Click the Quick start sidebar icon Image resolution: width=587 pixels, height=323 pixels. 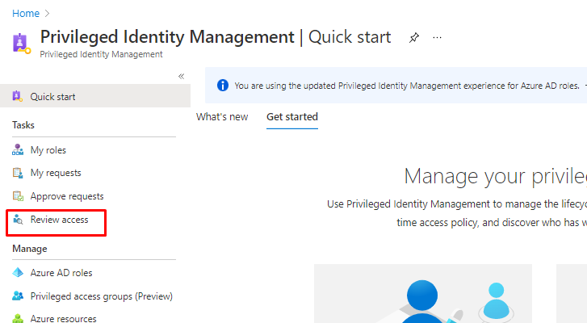click(x=18, y=97)
